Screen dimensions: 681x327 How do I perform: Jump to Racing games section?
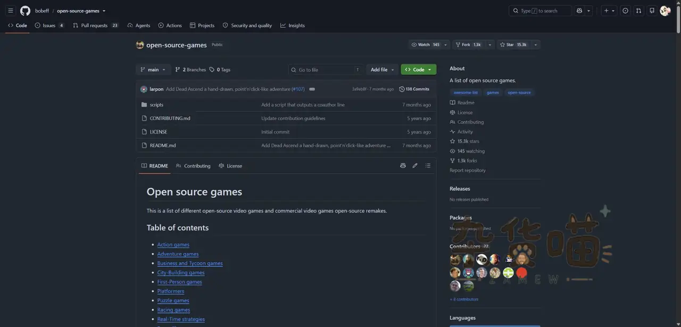173,310
